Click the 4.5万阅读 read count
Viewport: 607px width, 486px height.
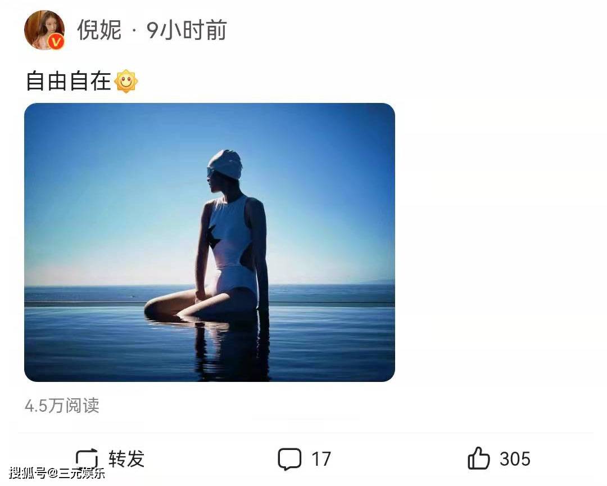[x=62, y=406]
